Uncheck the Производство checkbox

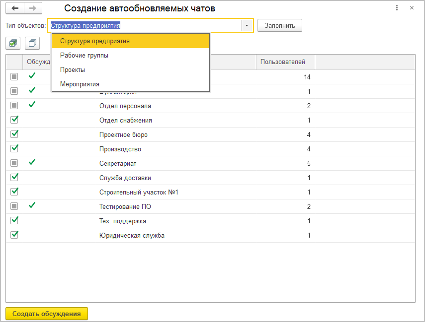click(x=14, y=148)
